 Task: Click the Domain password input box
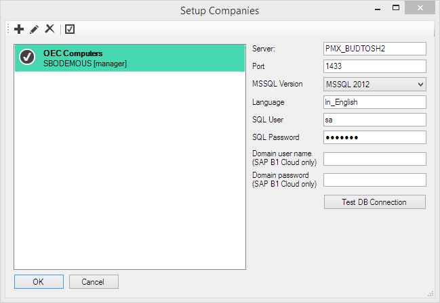point(374,180)
